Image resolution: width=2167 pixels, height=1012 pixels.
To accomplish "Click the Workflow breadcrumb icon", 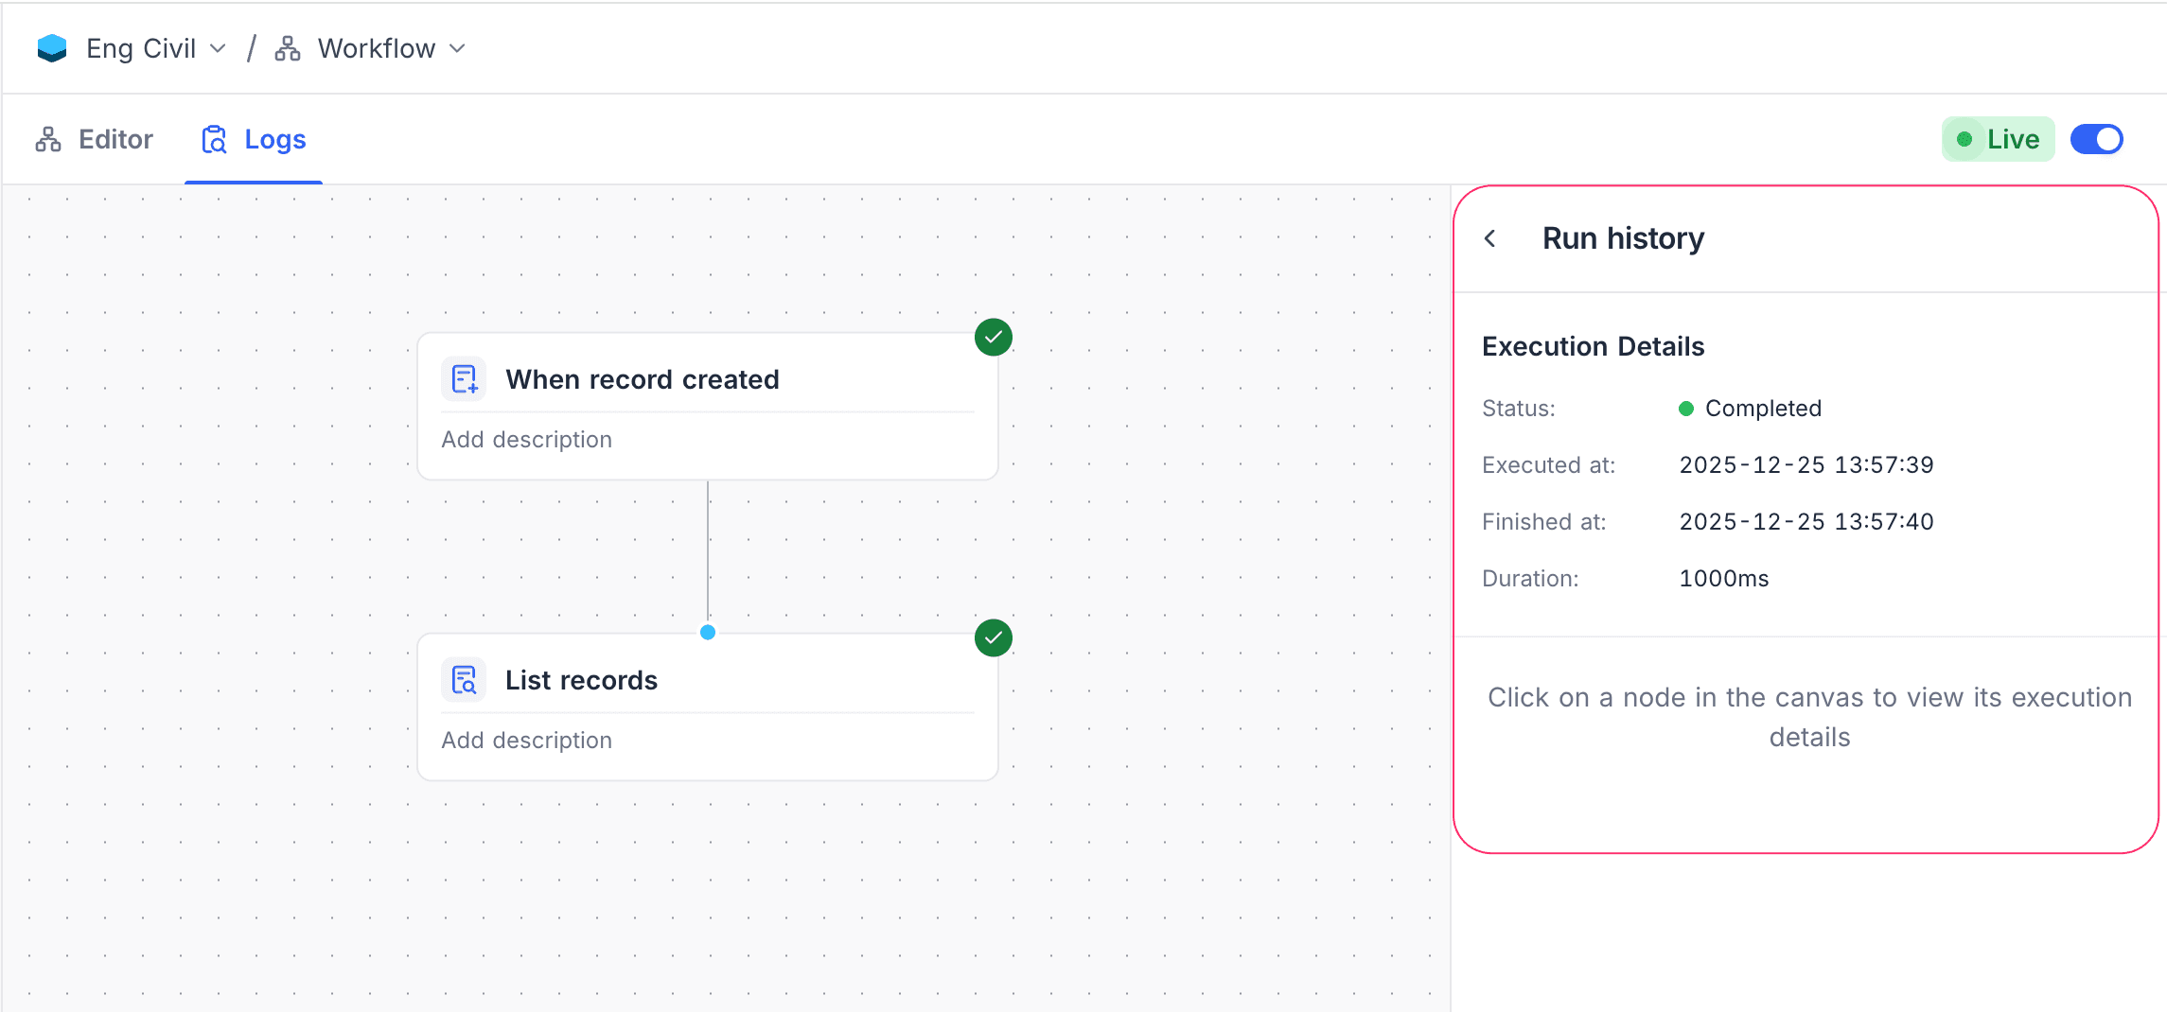I will click(x=287, y=47).
